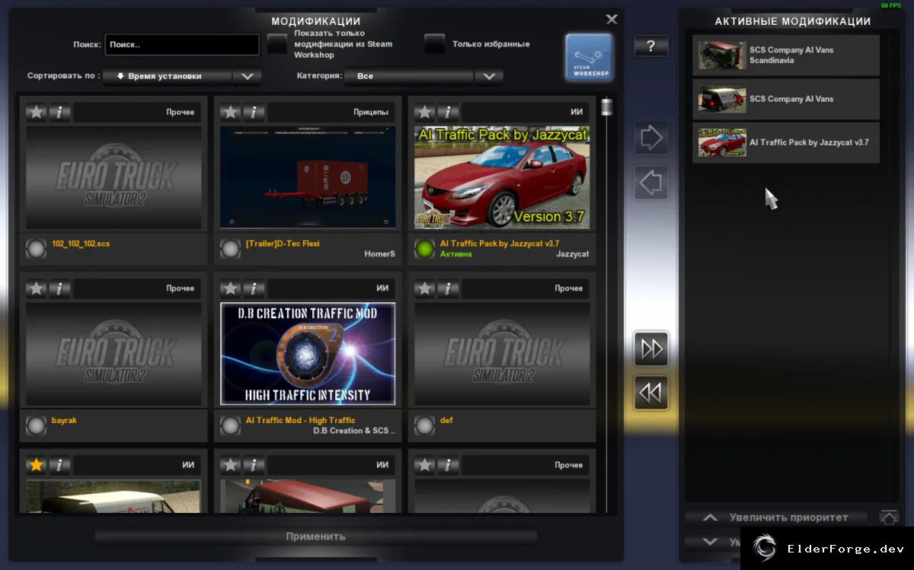The height and width of the screenshot is (570, 914).
Task: Open the question mark help button
Action: [650, 46]
